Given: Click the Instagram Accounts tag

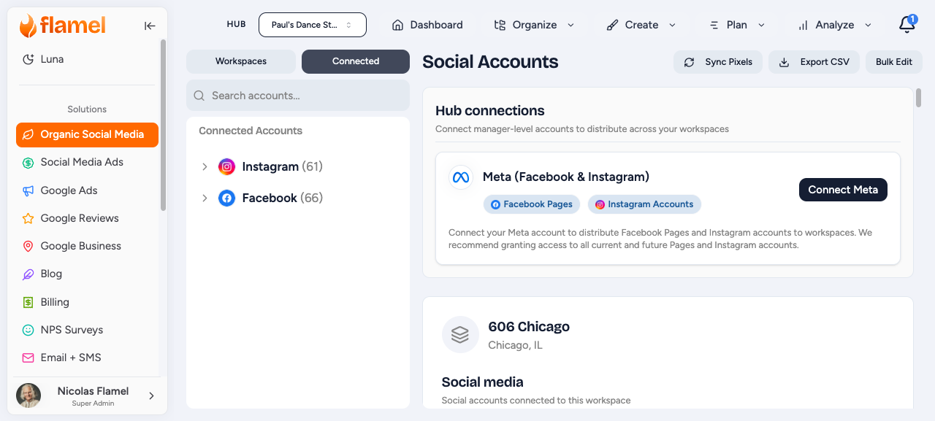Looking at the screenshot, I should (x=644, y=204).
